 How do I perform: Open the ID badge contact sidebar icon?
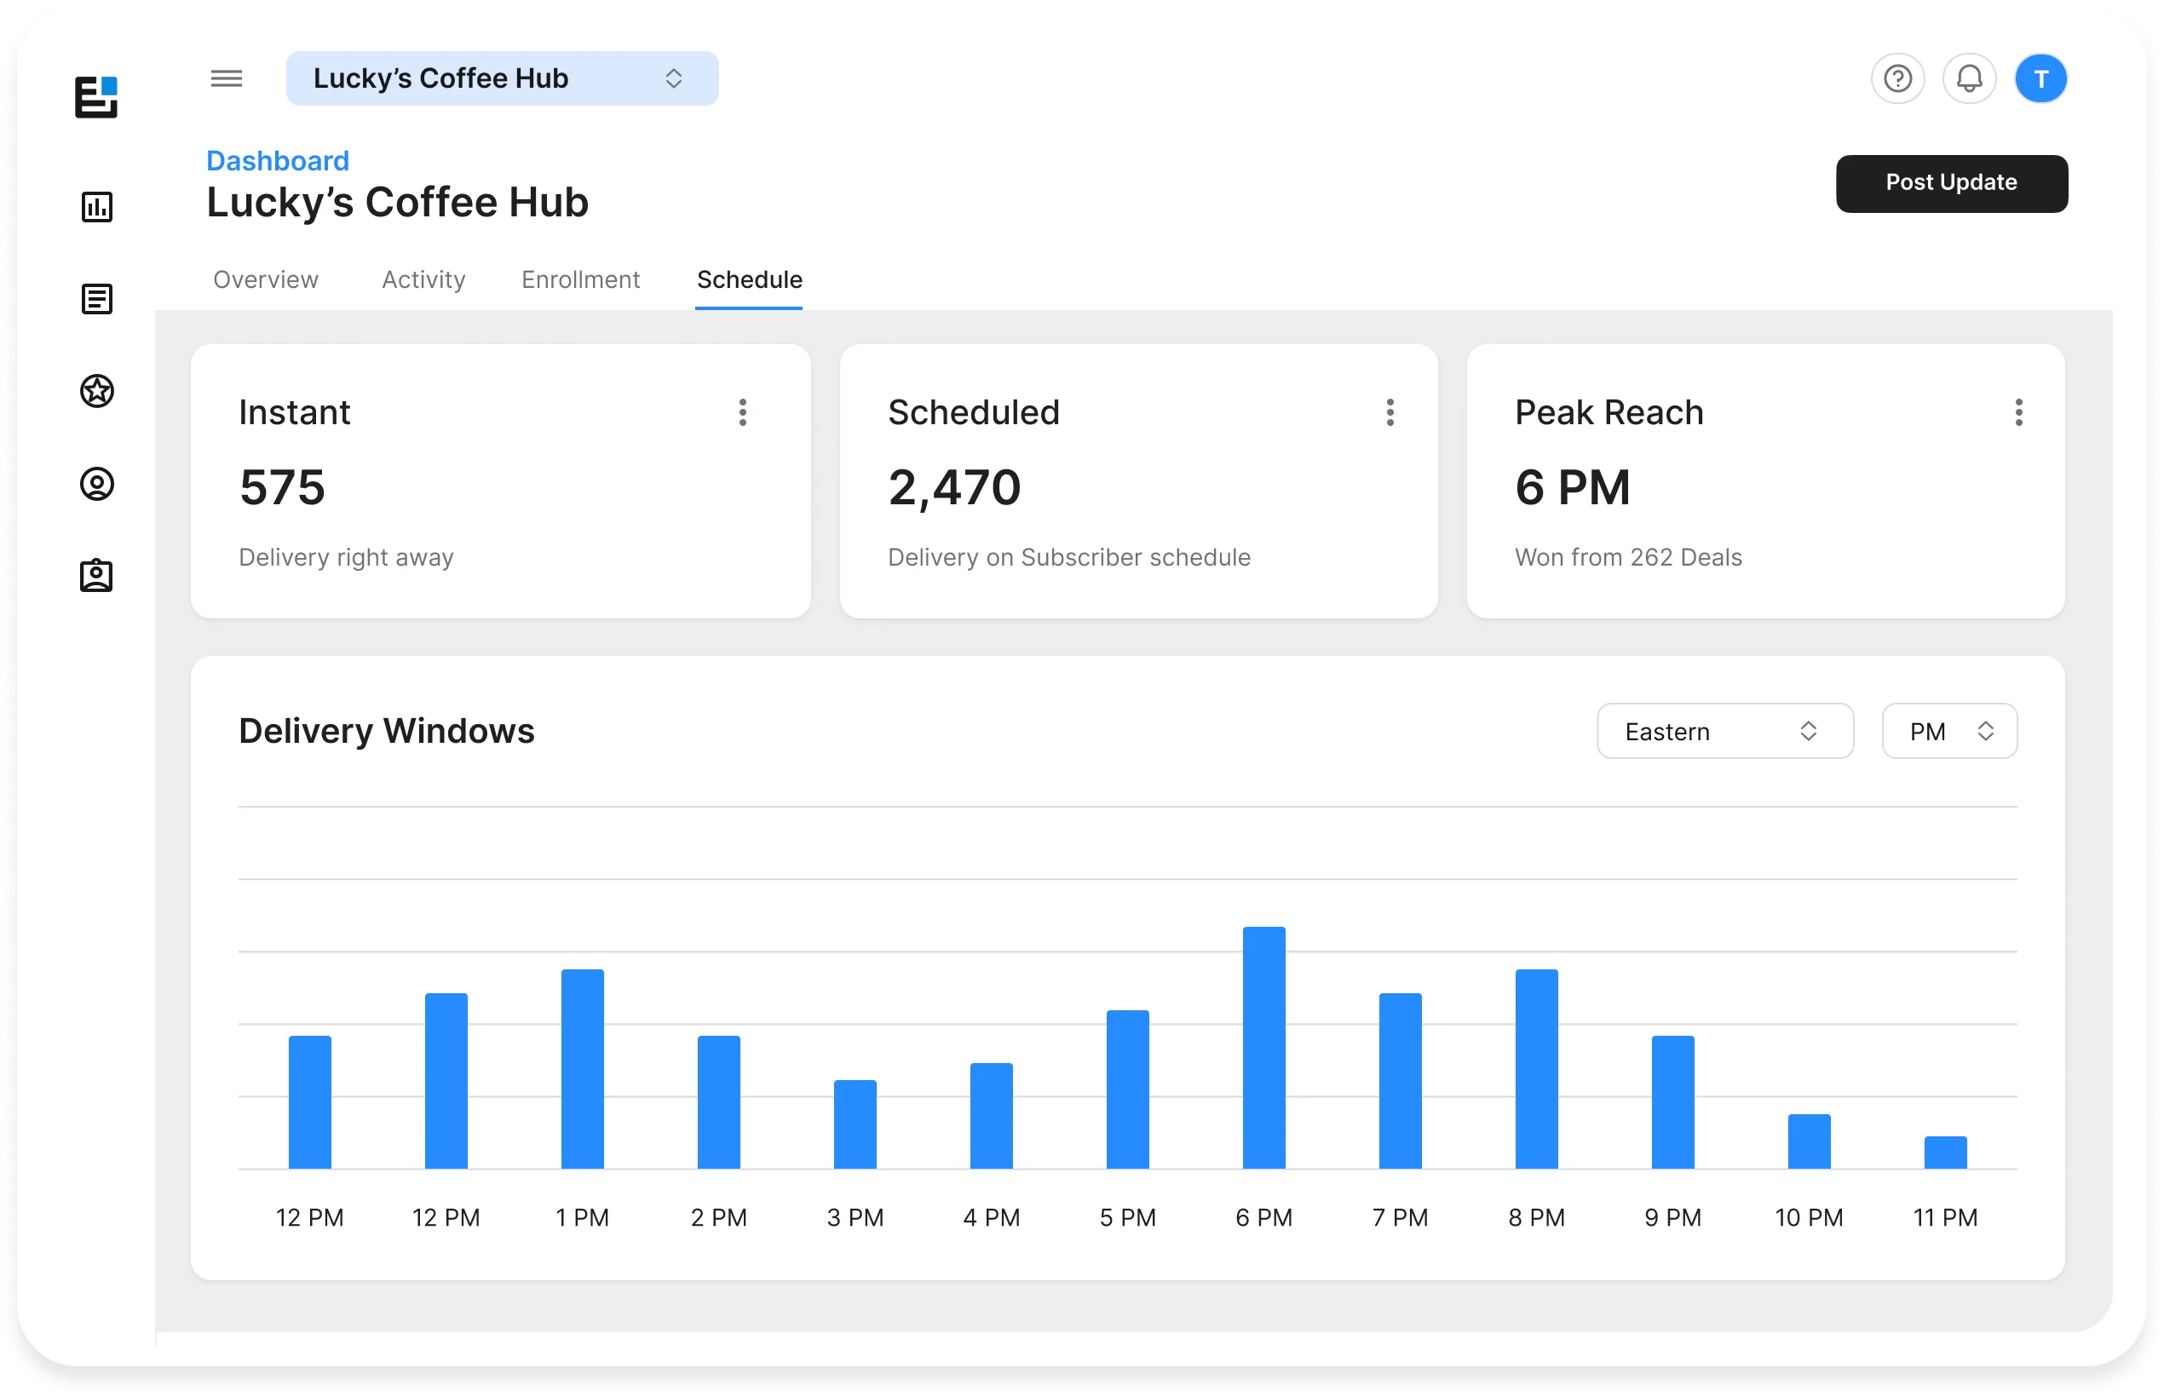[x=96, y=575]
